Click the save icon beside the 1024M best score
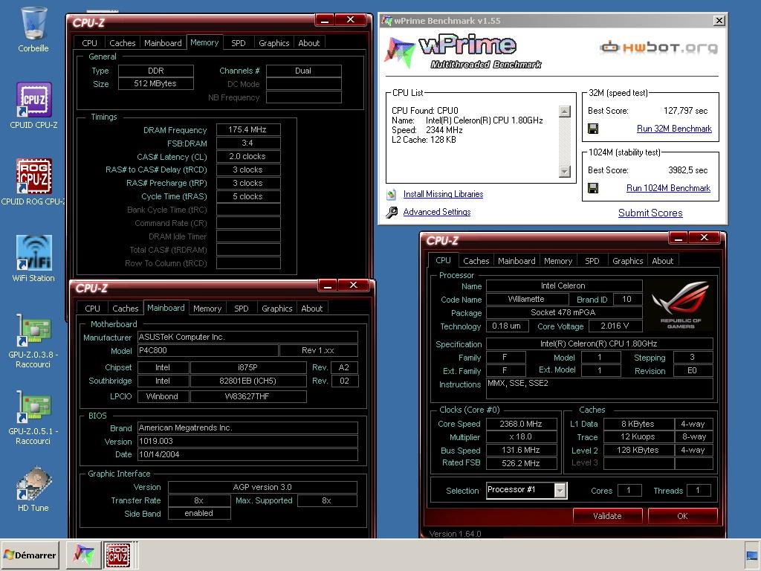761x571 pixels. coord(593,188)
